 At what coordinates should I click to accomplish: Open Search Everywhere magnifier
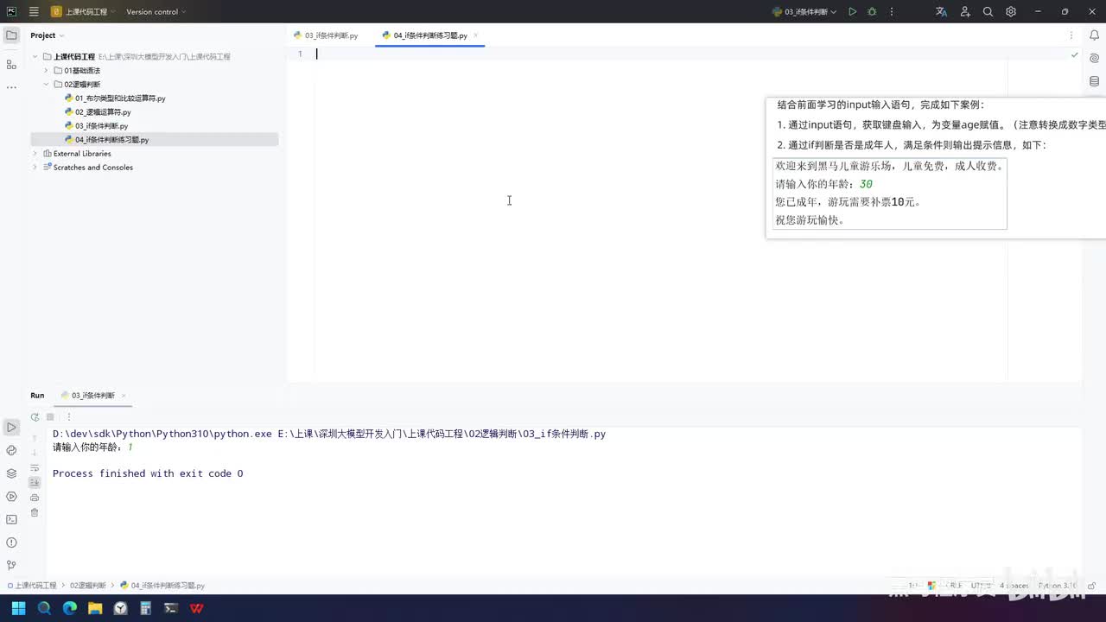(988, 12)
